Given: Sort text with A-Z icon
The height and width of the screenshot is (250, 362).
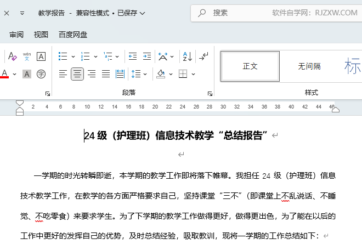Looking at the screenshot, I should coord(188,56).
